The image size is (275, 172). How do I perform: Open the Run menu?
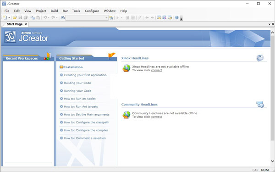tap(66, 11)
